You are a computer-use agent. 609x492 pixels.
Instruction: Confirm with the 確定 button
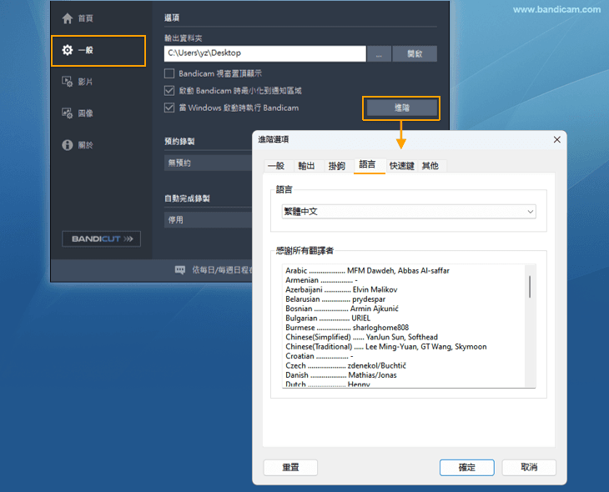(x=467, y=468)
